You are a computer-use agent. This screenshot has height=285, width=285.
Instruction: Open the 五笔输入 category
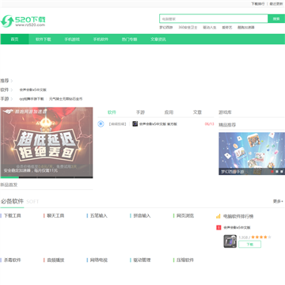click(99, 216)
